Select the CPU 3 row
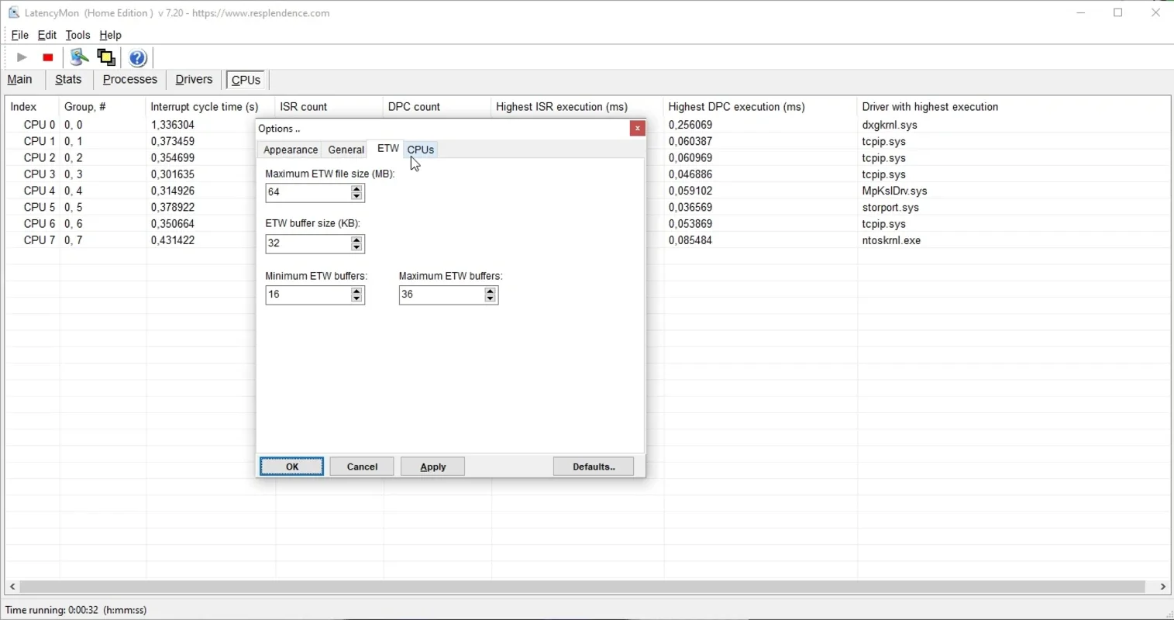The height and width of the screenshot is (620, 1174). [x=587, y=174]
